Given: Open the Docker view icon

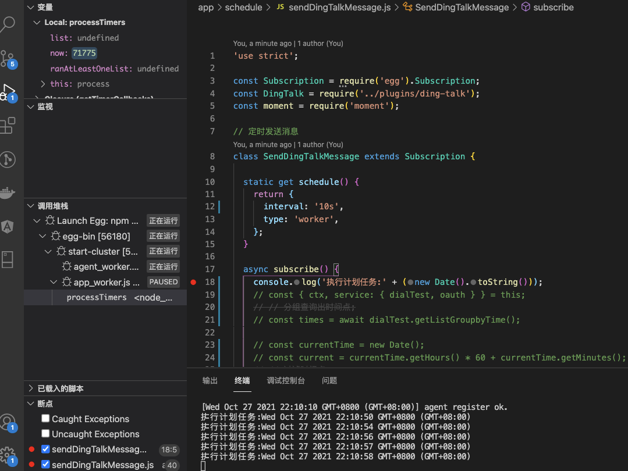Looking at the screenshot, I should tap(8, 193).
